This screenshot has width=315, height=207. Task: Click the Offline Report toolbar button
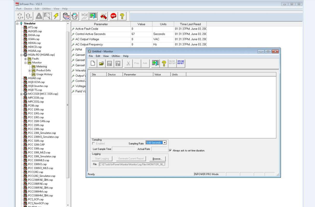[x=181, y=63]
